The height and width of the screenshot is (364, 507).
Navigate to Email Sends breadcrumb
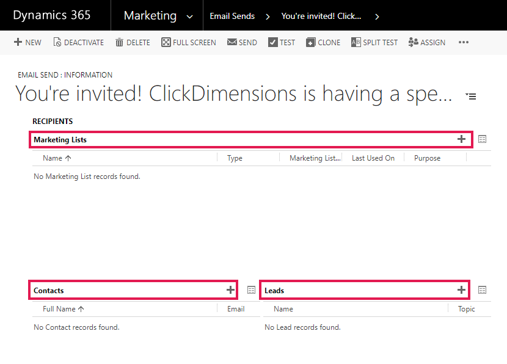[x=232, y=16]
